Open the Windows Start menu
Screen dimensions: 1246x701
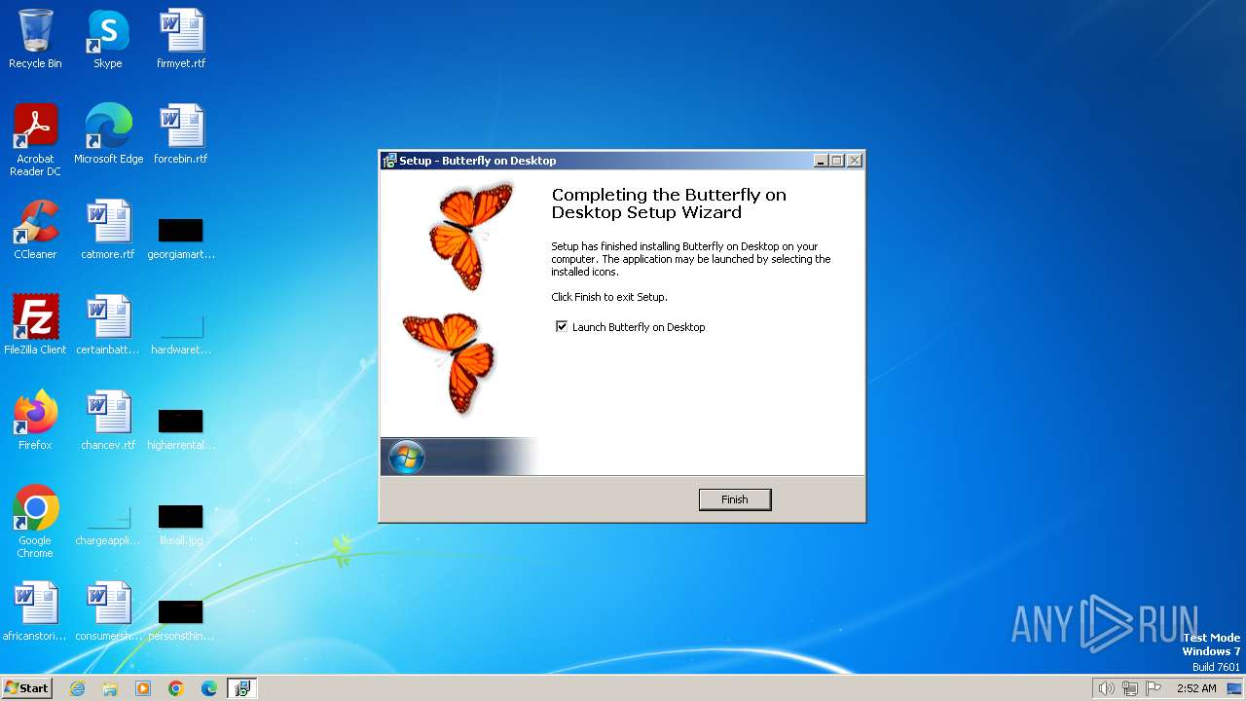point(26,688)
